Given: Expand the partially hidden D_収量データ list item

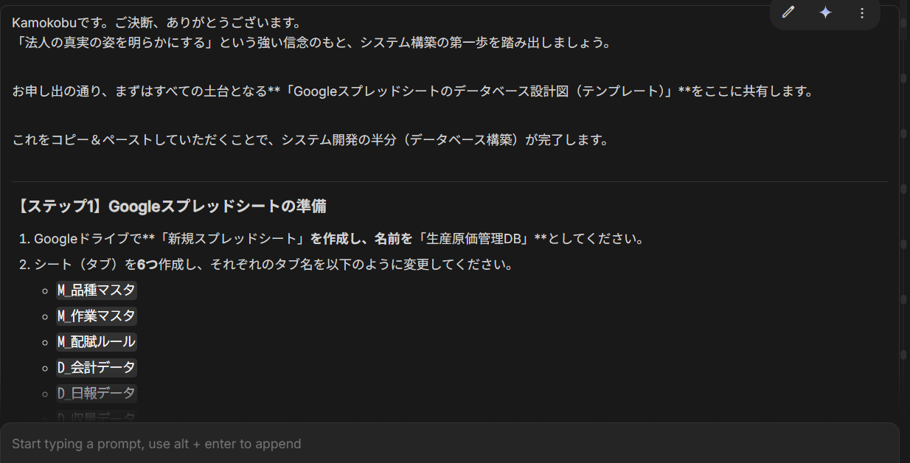Looking at the screenshot, I should coord(96,415).
